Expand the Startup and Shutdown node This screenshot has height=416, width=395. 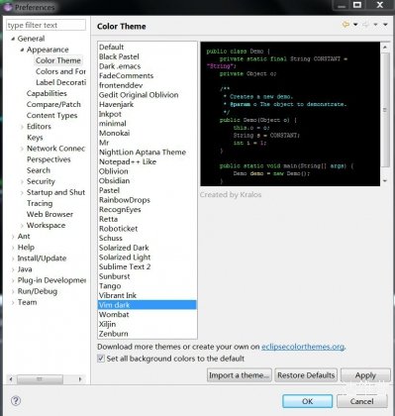click(22, 193)
